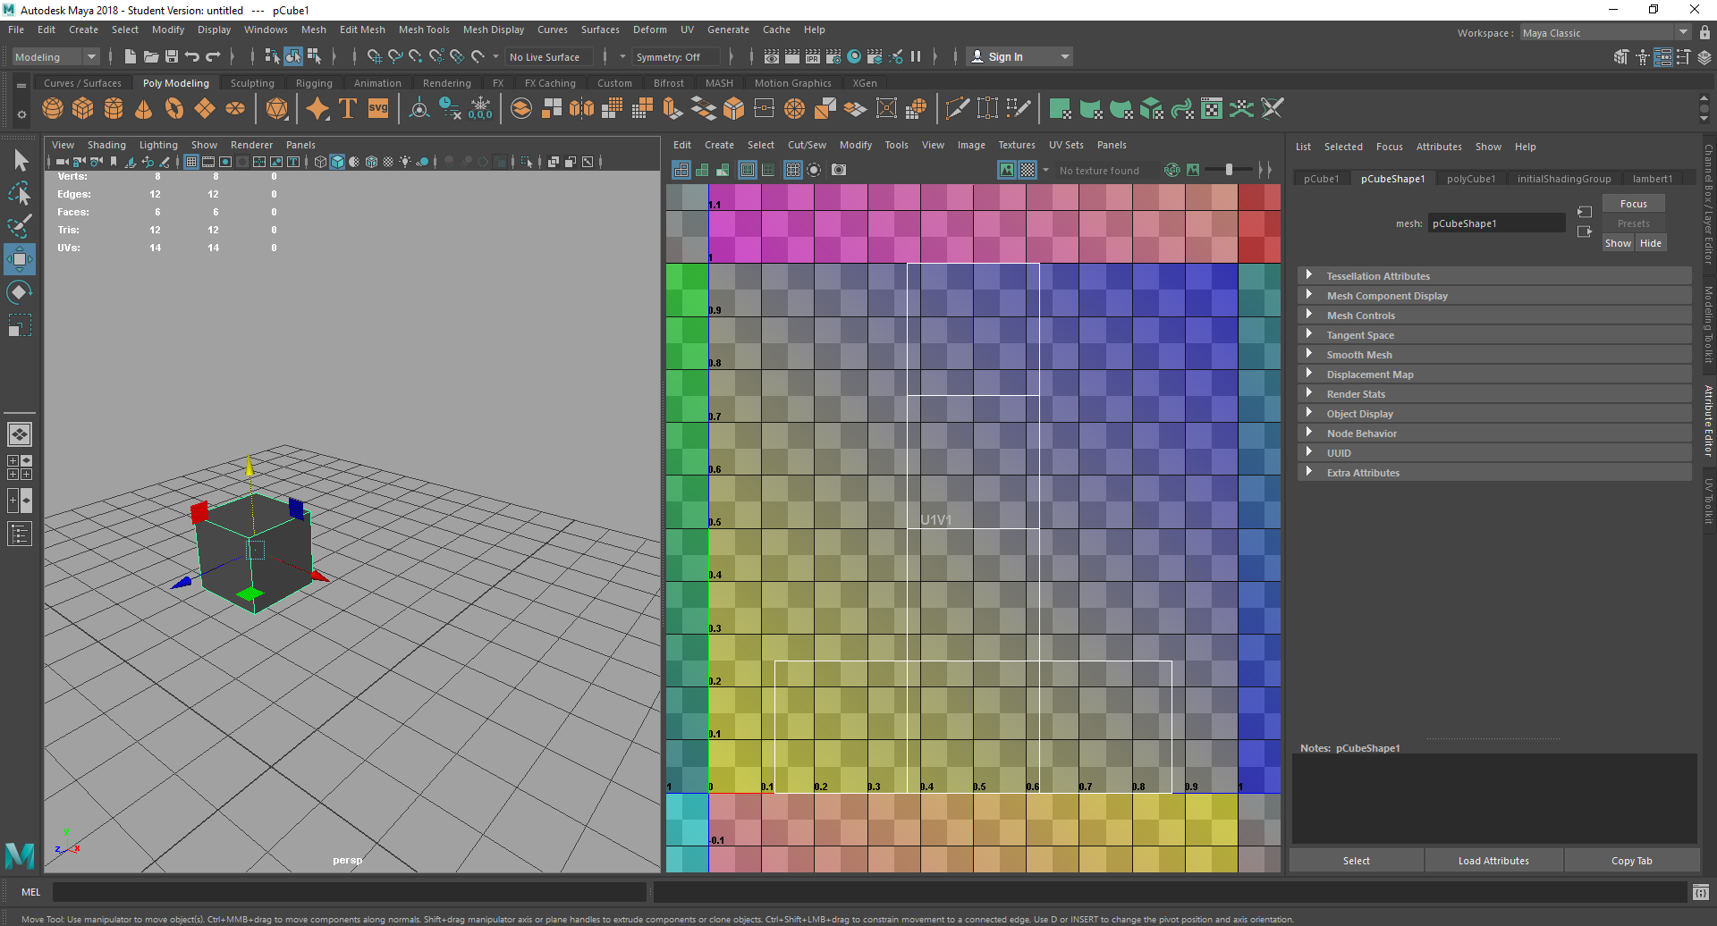The width and height of the screenshot is (1717, 926).
Task: Toggle the viewport grid display
Action: tap(191, 162)
